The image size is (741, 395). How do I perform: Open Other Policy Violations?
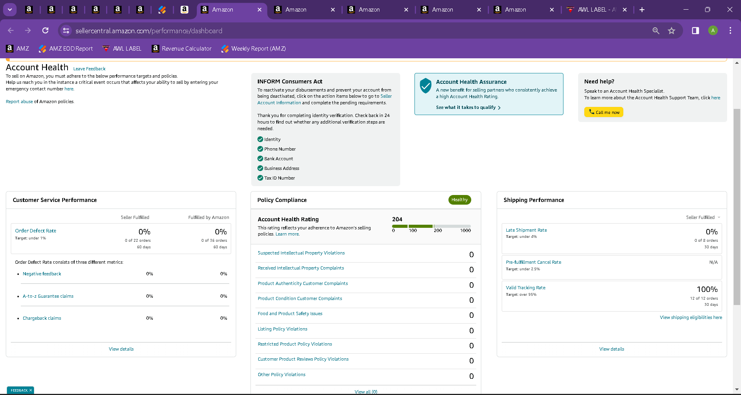click(x=281, y=375)
